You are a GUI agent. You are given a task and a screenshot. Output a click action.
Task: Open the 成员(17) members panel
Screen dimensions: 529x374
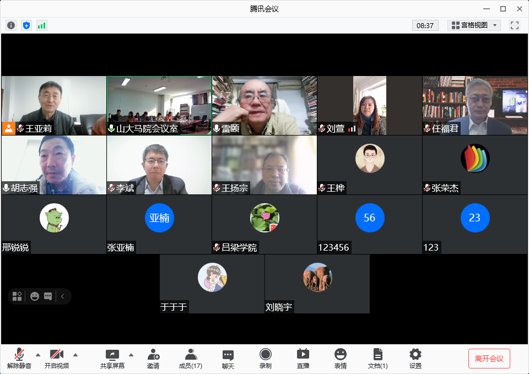coord(191,358)
